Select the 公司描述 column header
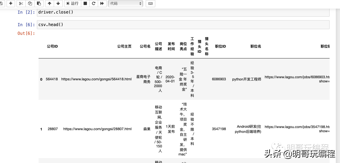Image resolution: width=340 pixels, height=163 pixels. click(158, 46)
